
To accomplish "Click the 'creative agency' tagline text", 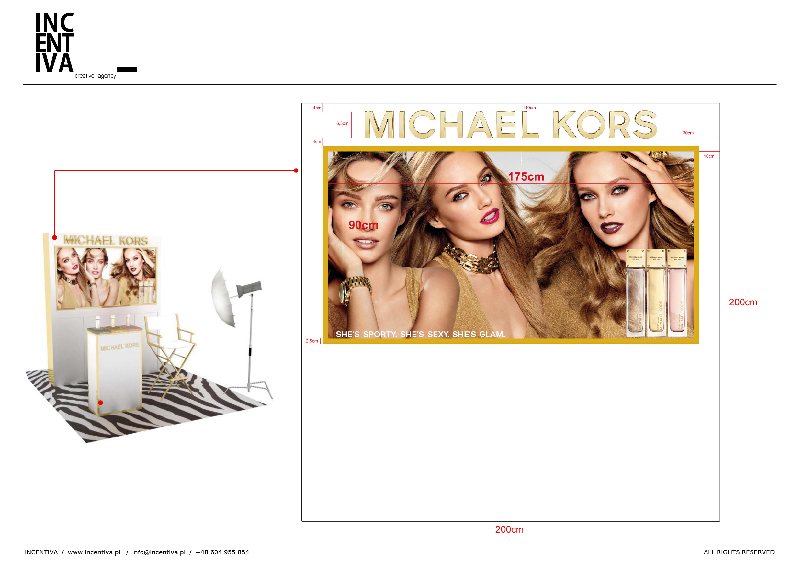I will coord(95,76).
